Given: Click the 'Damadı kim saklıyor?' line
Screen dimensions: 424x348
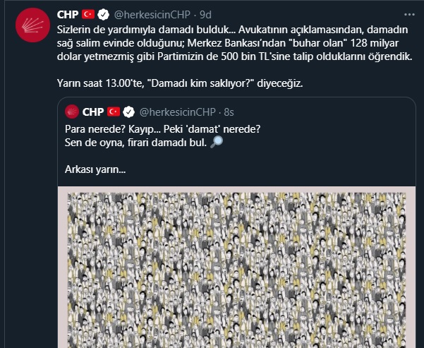Looking at the screenshot, I should (x=180, y=83).
